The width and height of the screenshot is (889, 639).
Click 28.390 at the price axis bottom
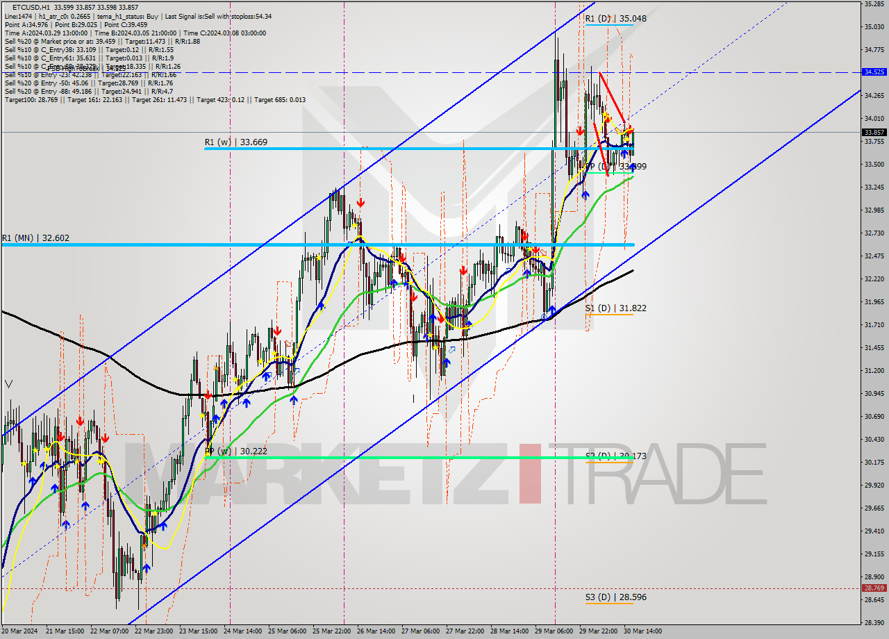click(874, 623)
